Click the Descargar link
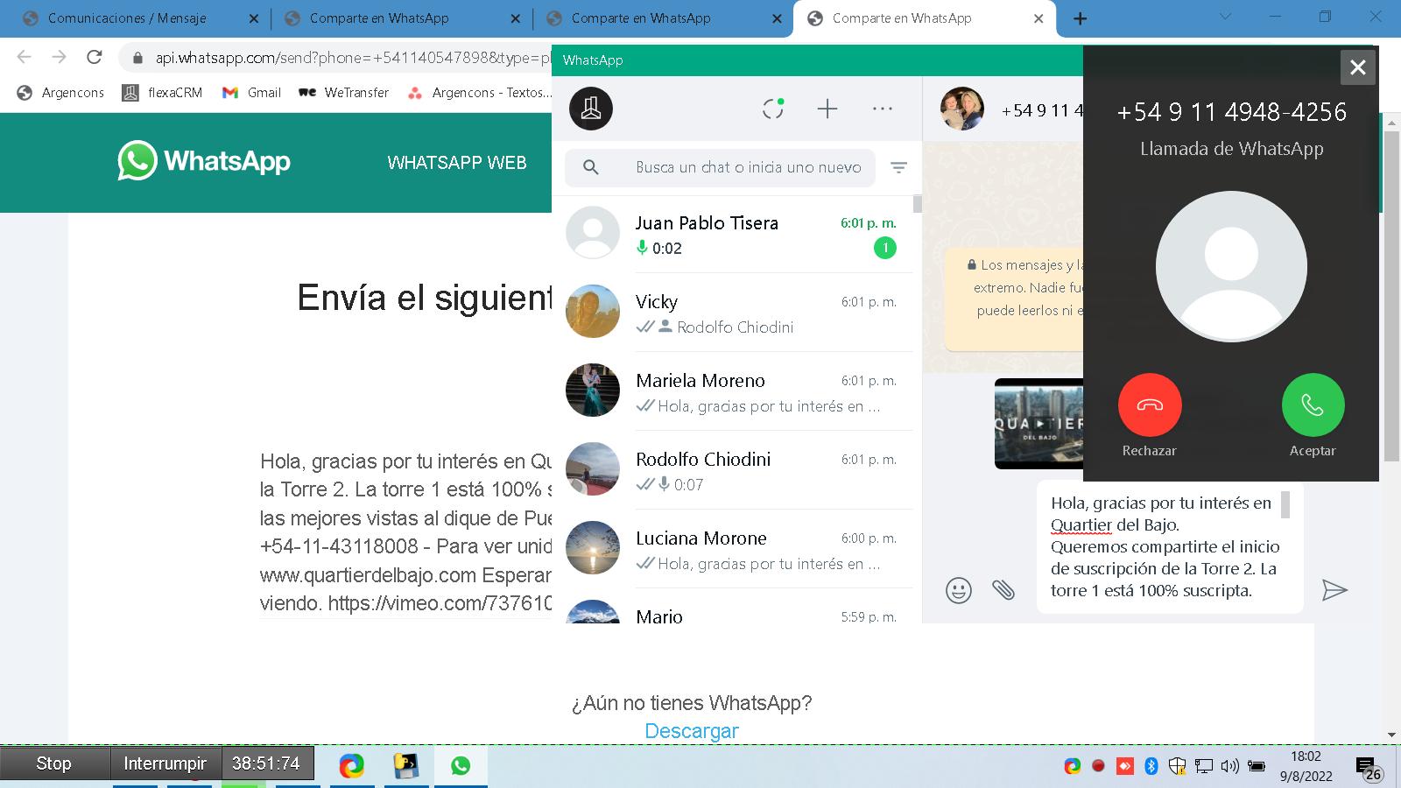This screenshot has width=1401, height=788. 692,731
